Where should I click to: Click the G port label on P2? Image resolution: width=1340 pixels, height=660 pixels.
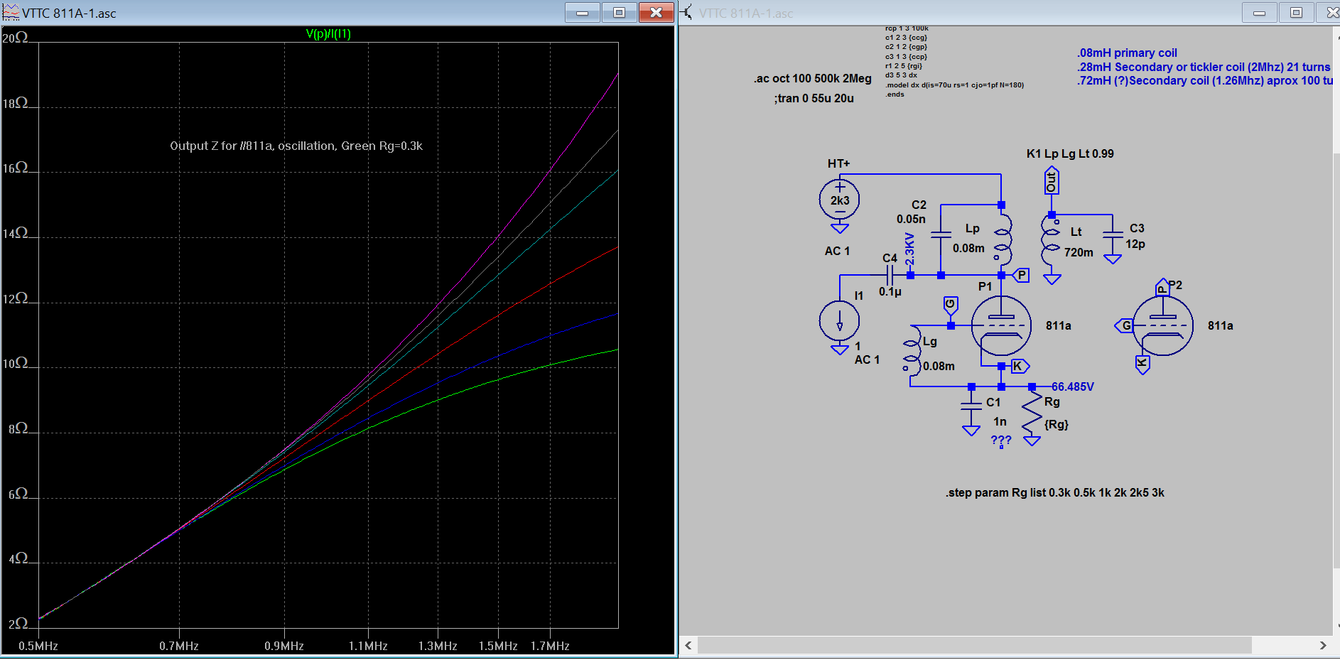point(1123,325)
